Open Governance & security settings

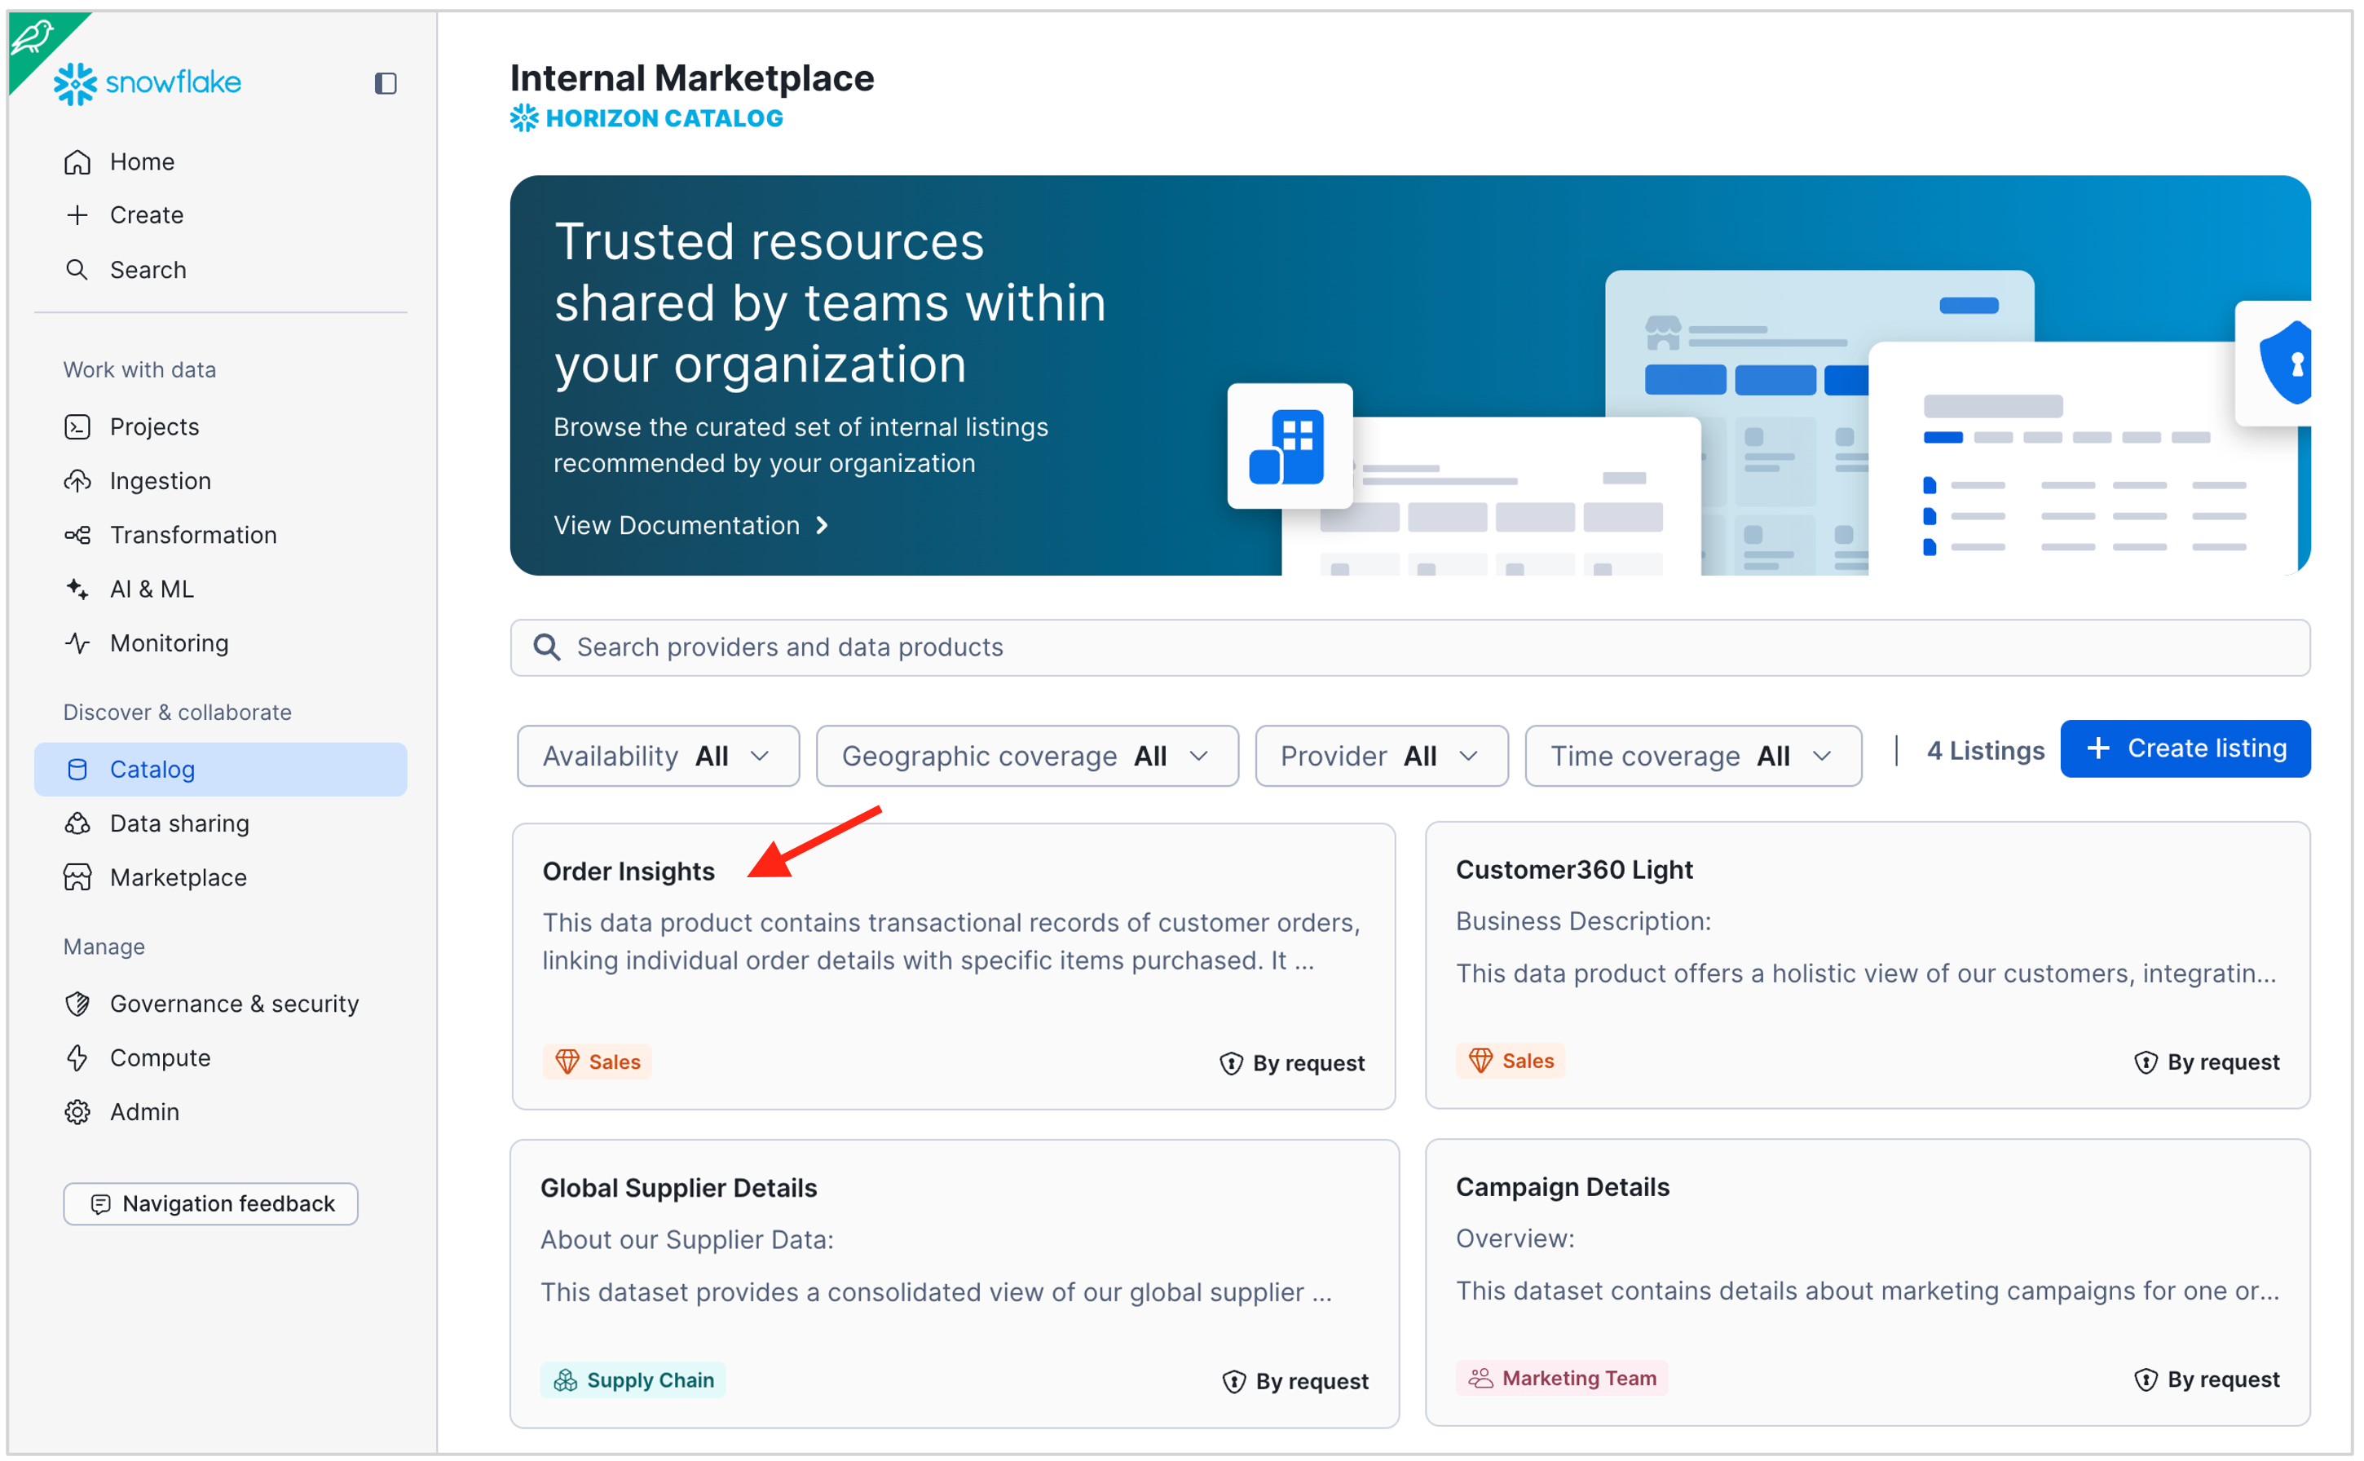click(x=233, y=1003)
